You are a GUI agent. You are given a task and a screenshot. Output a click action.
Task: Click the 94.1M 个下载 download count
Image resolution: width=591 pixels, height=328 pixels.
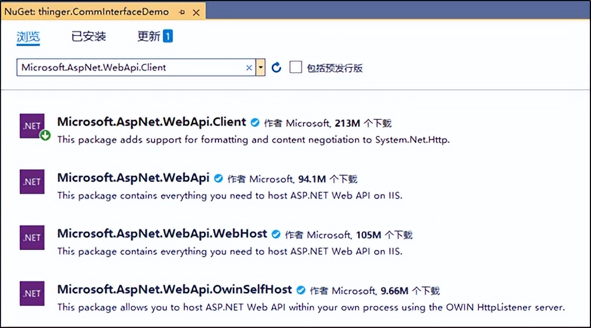tap(327, 179)
